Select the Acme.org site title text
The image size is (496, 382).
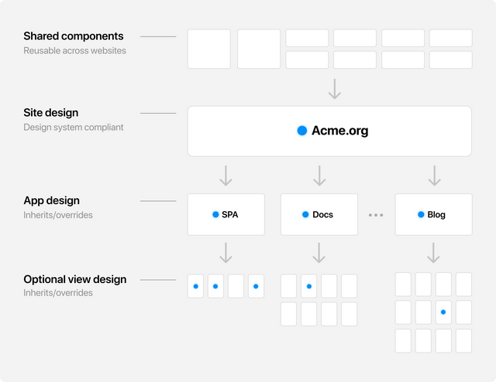(339, 131)
